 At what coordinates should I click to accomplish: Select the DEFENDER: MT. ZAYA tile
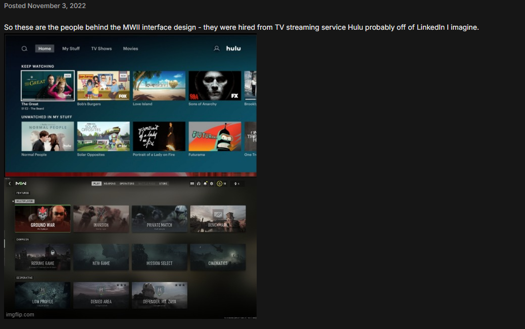coord(159,295)
